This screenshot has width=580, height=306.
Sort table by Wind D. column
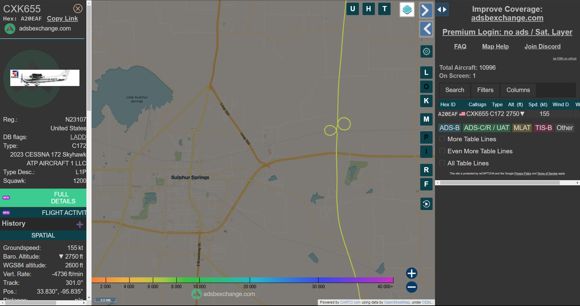point(561,104)
